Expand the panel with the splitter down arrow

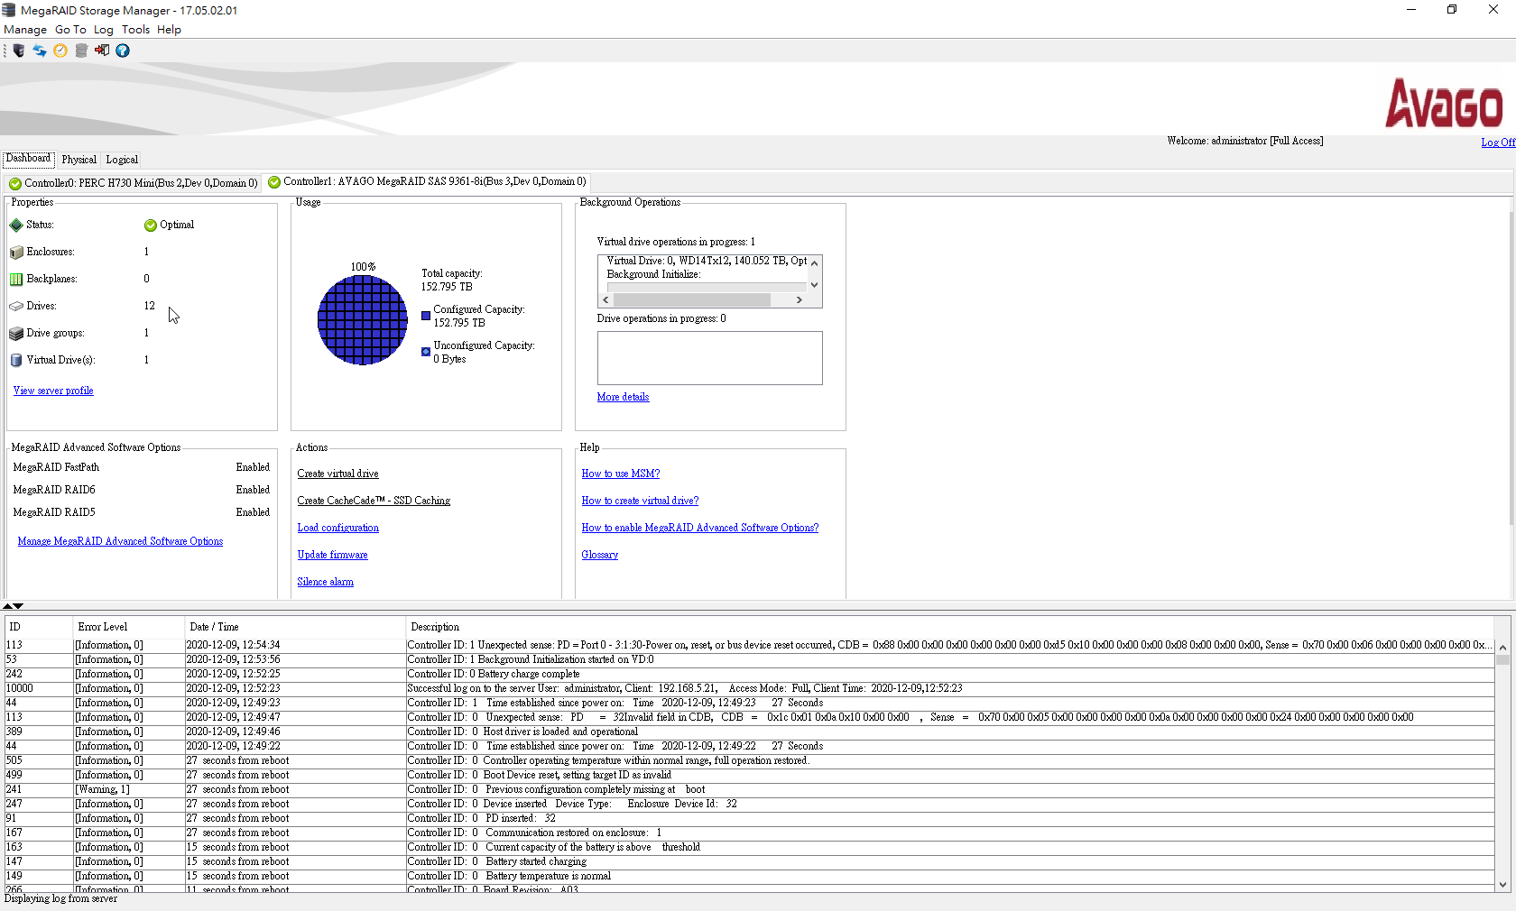click(18, 606)
